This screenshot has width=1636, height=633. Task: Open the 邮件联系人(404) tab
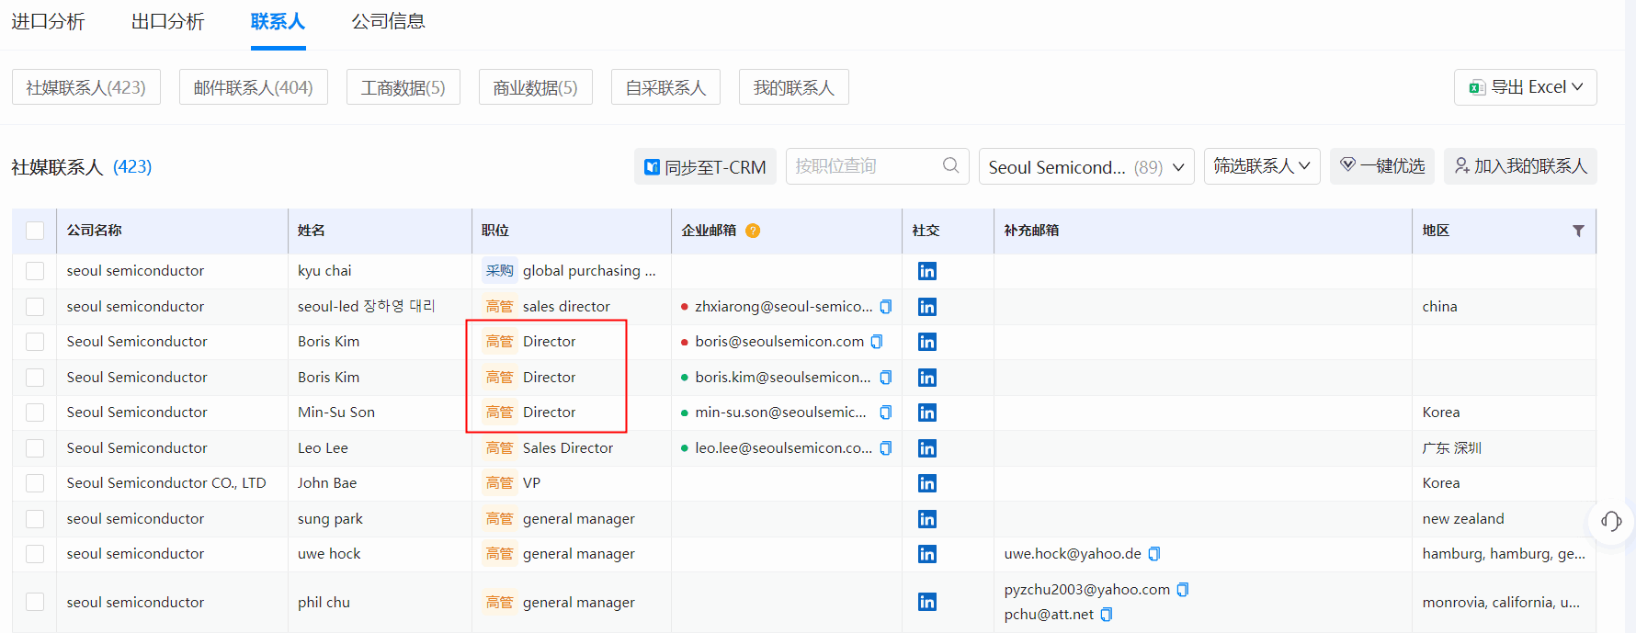click(x=253, y=87)
